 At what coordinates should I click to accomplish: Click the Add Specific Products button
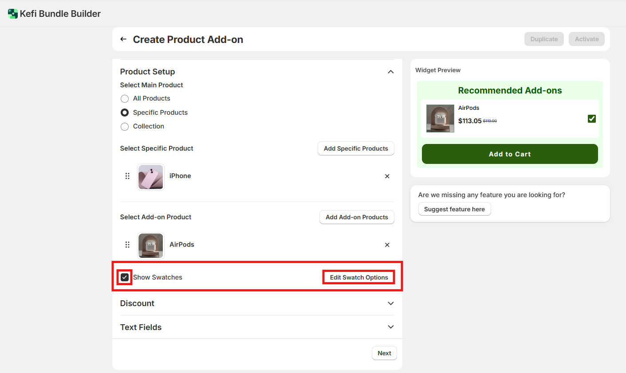[356, 149]
